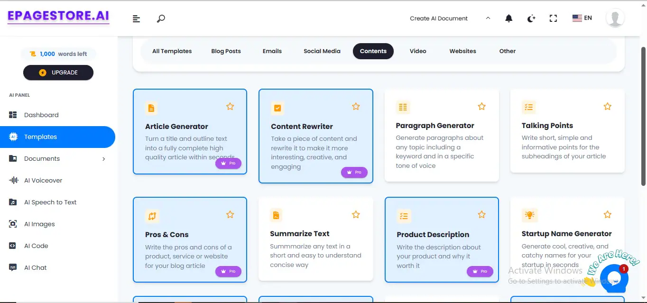The image size is (647, 303).
Task: Open the Create AI Document dropdown
Action: [450, 18]
